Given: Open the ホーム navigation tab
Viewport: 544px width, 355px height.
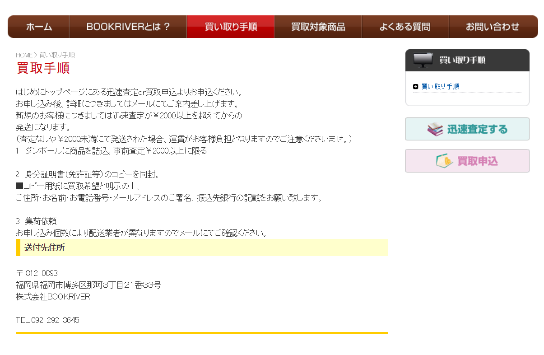Looking at the screenshot, I should [x=39, y=27].
